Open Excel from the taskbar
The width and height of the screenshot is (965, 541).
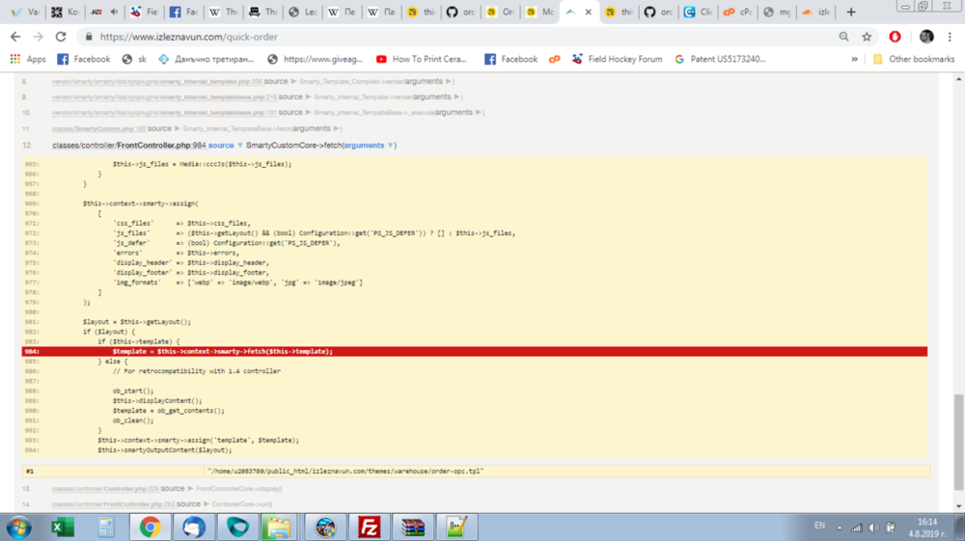click(62, 527)
